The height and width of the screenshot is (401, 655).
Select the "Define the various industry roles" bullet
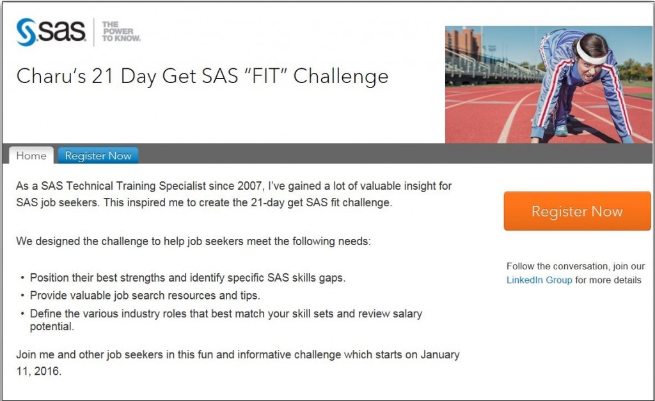click(x=226, y=320)
